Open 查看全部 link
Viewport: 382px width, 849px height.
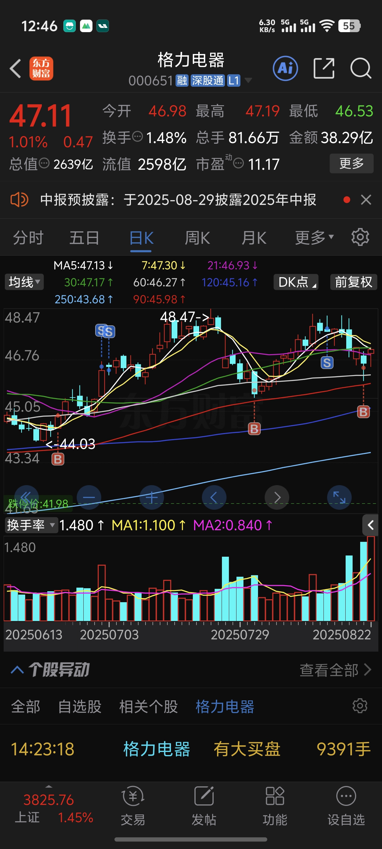coord(335,670)
